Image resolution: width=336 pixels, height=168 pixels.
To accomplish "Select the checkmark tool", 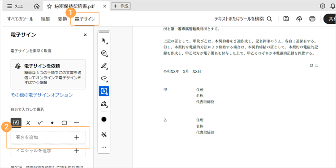I will tap(40, 123).
